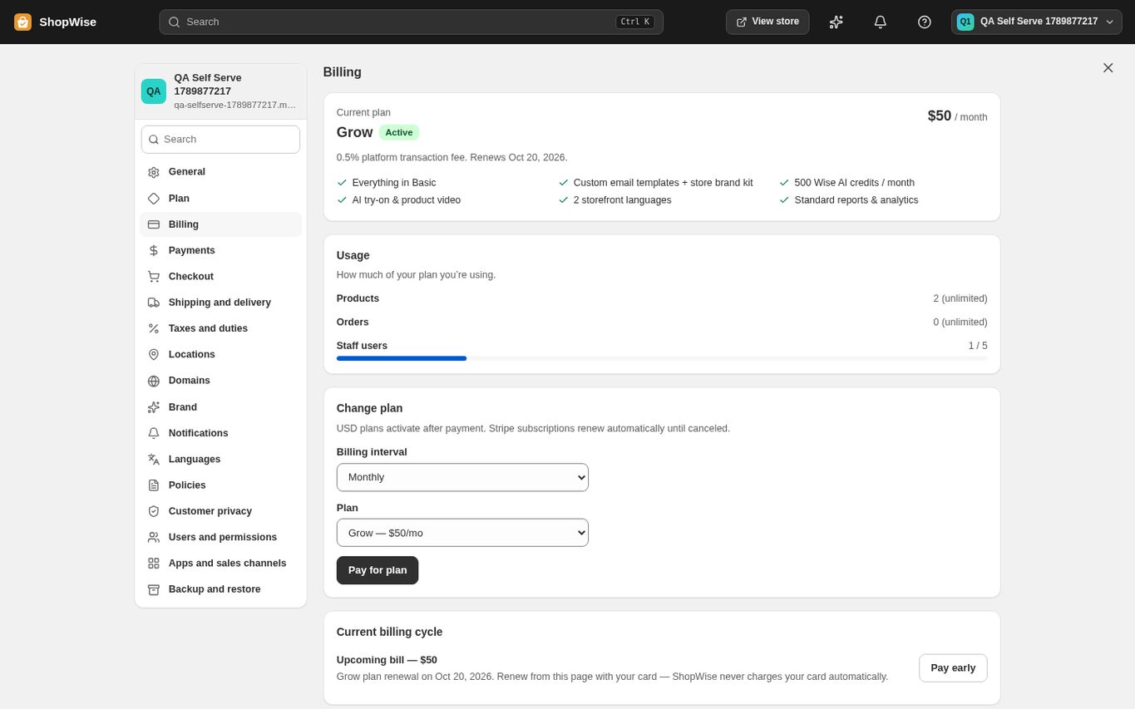Click the Billing card icon in sidebar
The width and height of the screenshot is (1135, 709).
(x=154, y=224)
